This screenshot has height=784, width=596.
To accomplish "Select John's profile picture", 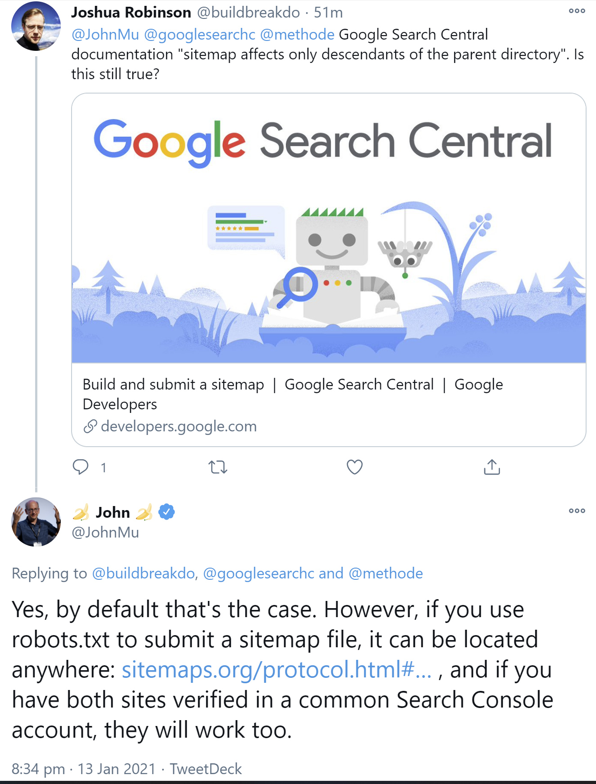I will [35, 522].
